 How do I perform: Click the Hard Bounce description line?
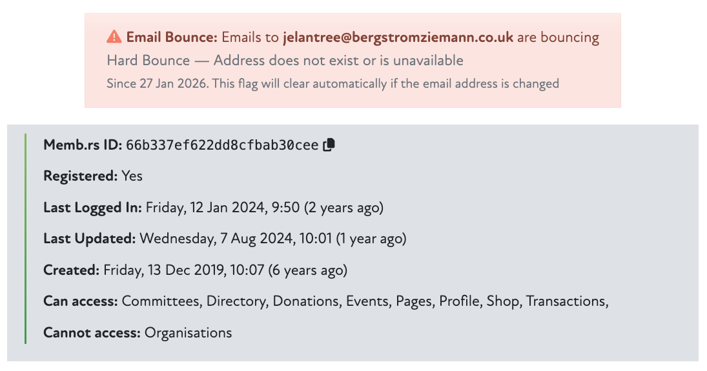(285, 61)
